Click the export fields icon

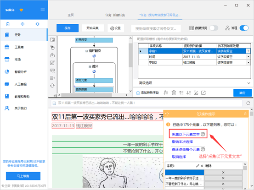tap(203, 93)
